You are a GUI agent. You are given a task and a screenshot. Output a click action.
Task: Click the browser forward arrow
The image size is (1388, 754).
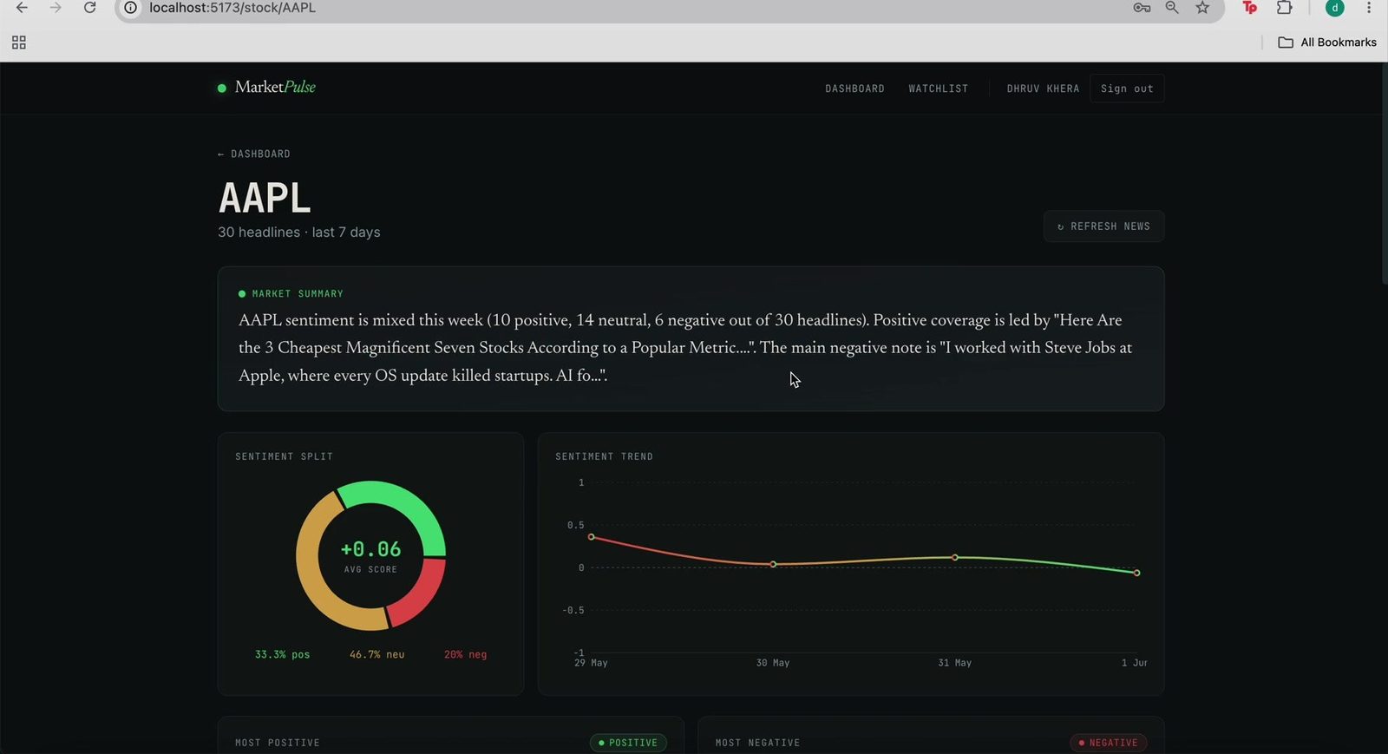(x=56, y=8)
